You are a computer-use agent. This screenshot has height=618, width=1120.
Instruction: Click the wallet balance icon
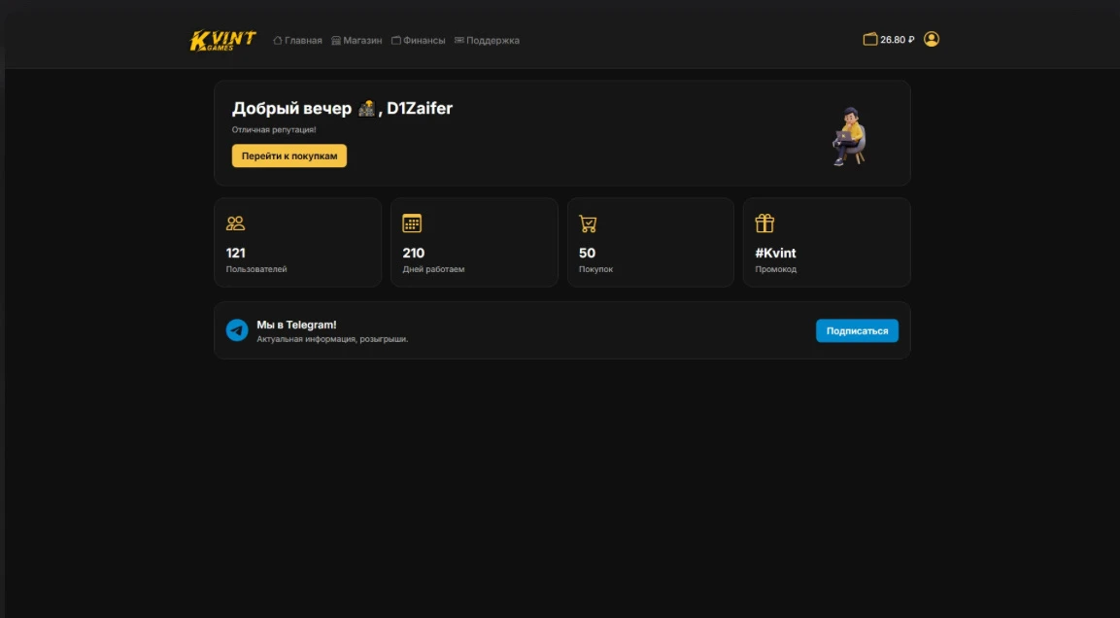[x=869, y=40]
